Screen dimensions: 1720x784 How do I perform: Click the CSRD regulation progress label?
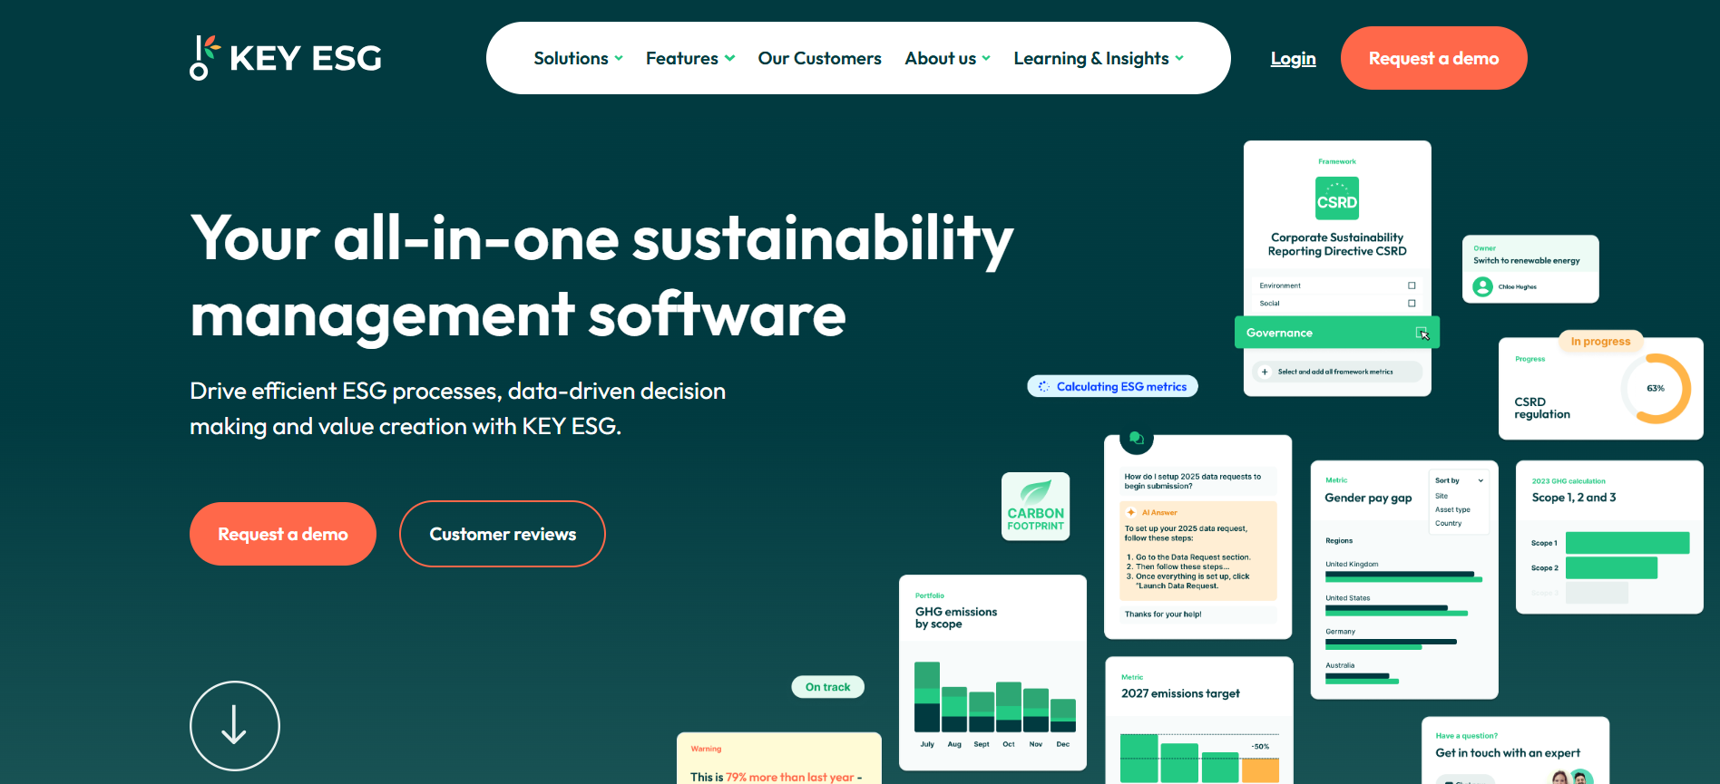[1542, 408]
